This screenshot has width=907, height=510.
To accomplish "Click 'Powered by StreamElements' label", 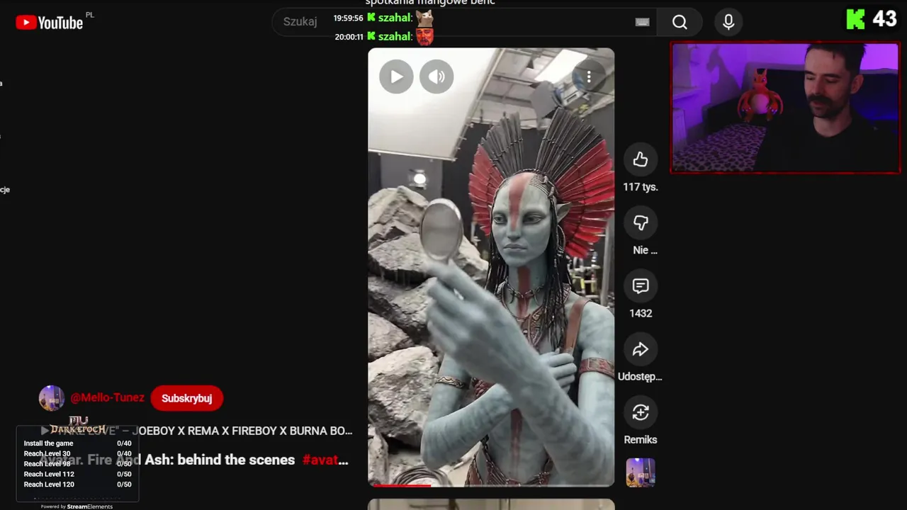I will 77,506.
